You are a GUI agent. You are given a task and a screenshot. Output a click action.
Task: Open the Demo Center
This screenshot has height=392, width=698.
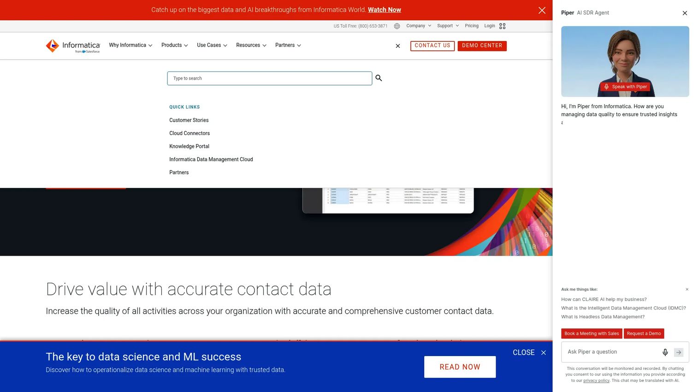tap(482, 46)
